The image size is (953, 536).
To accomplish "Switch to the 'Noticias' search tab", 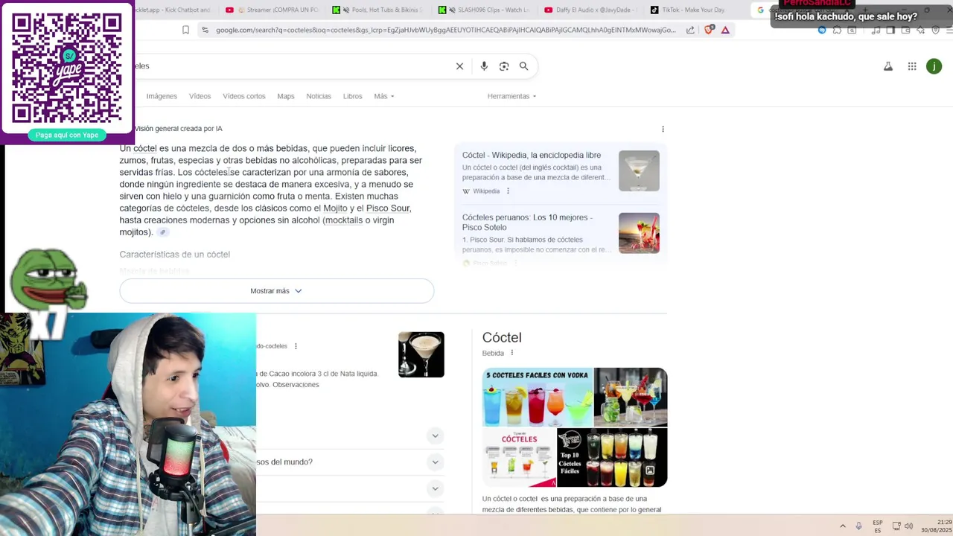I will [319, 96].
